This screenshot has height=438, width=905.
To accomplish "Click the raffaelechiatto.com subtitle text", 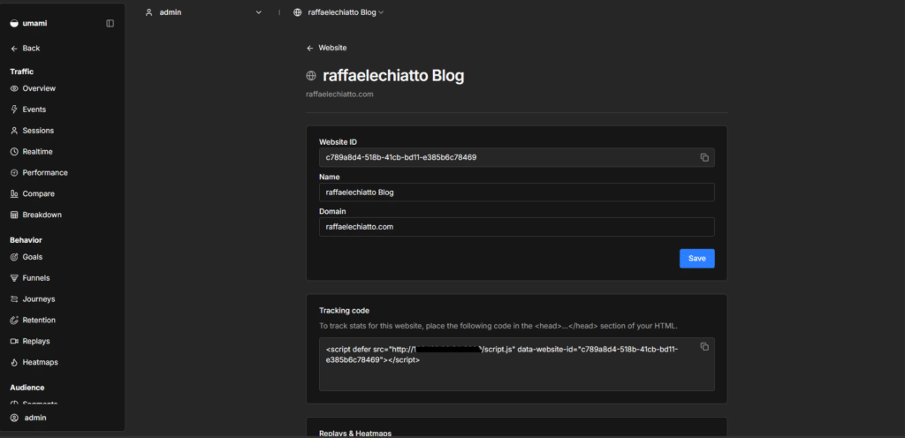I will (339, 94).
